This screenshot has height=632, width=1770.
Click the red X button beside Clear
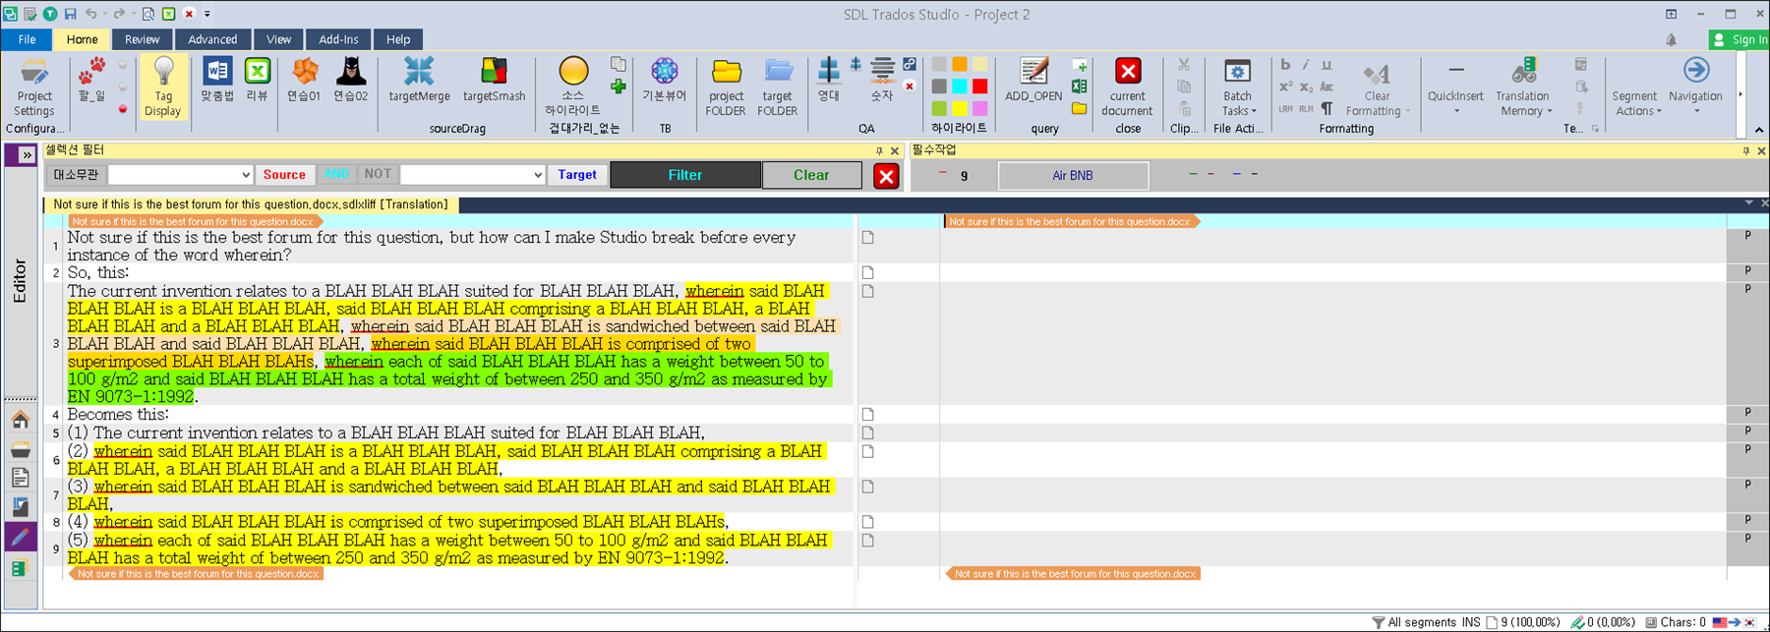click(x=886, y=176)
